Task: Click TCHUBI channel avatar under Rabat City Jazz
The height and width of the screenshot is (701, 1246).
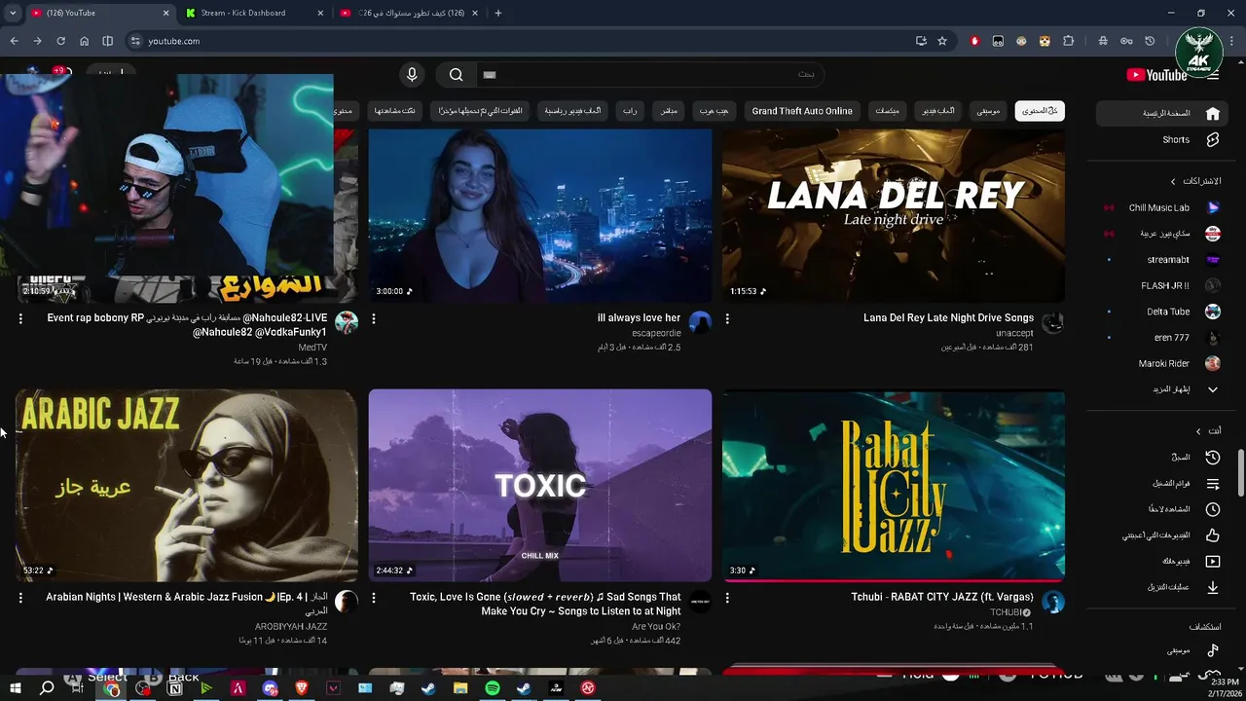Action: pos(1053,602)
